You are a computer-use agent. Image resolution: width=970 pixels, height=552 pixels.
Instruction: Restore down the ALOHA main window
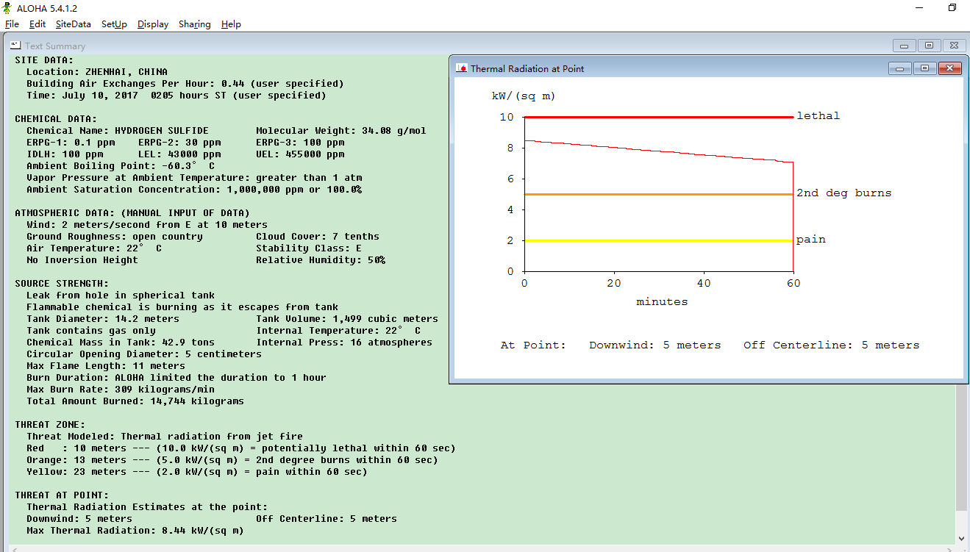point(952,8)
